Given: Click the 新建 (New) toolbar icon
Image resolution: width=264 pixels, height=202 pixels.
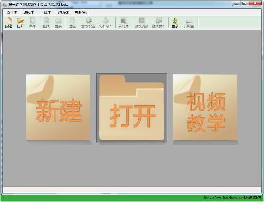Looking at the screenshot, I should click(x=8, y=23).
